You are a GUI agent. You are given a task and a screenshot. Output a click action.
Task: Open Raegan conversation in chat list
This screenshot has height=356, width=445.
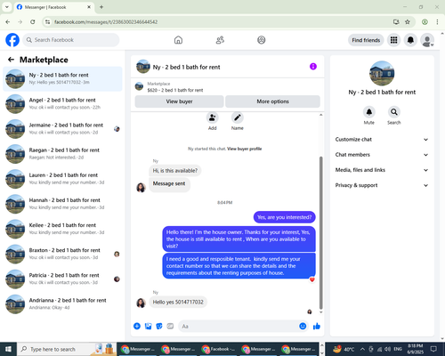point(62,154)
